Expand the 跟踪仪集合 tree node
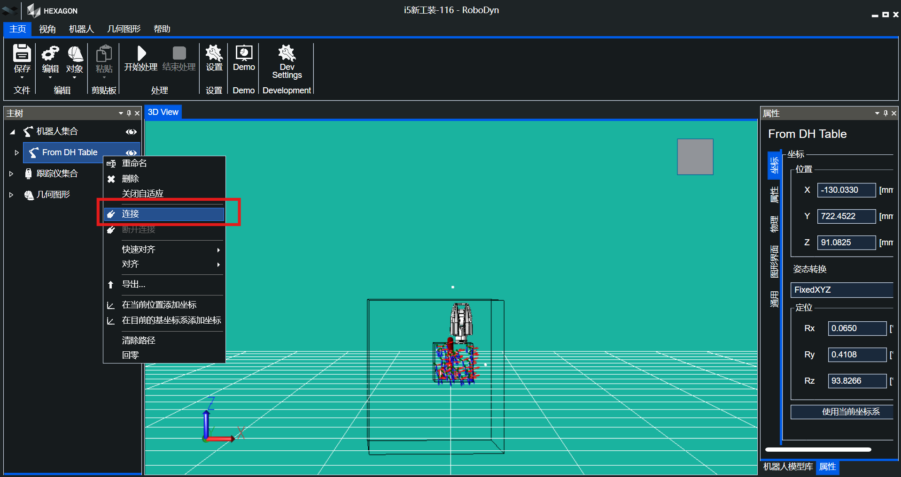901x477 pixels. [11, 174]
